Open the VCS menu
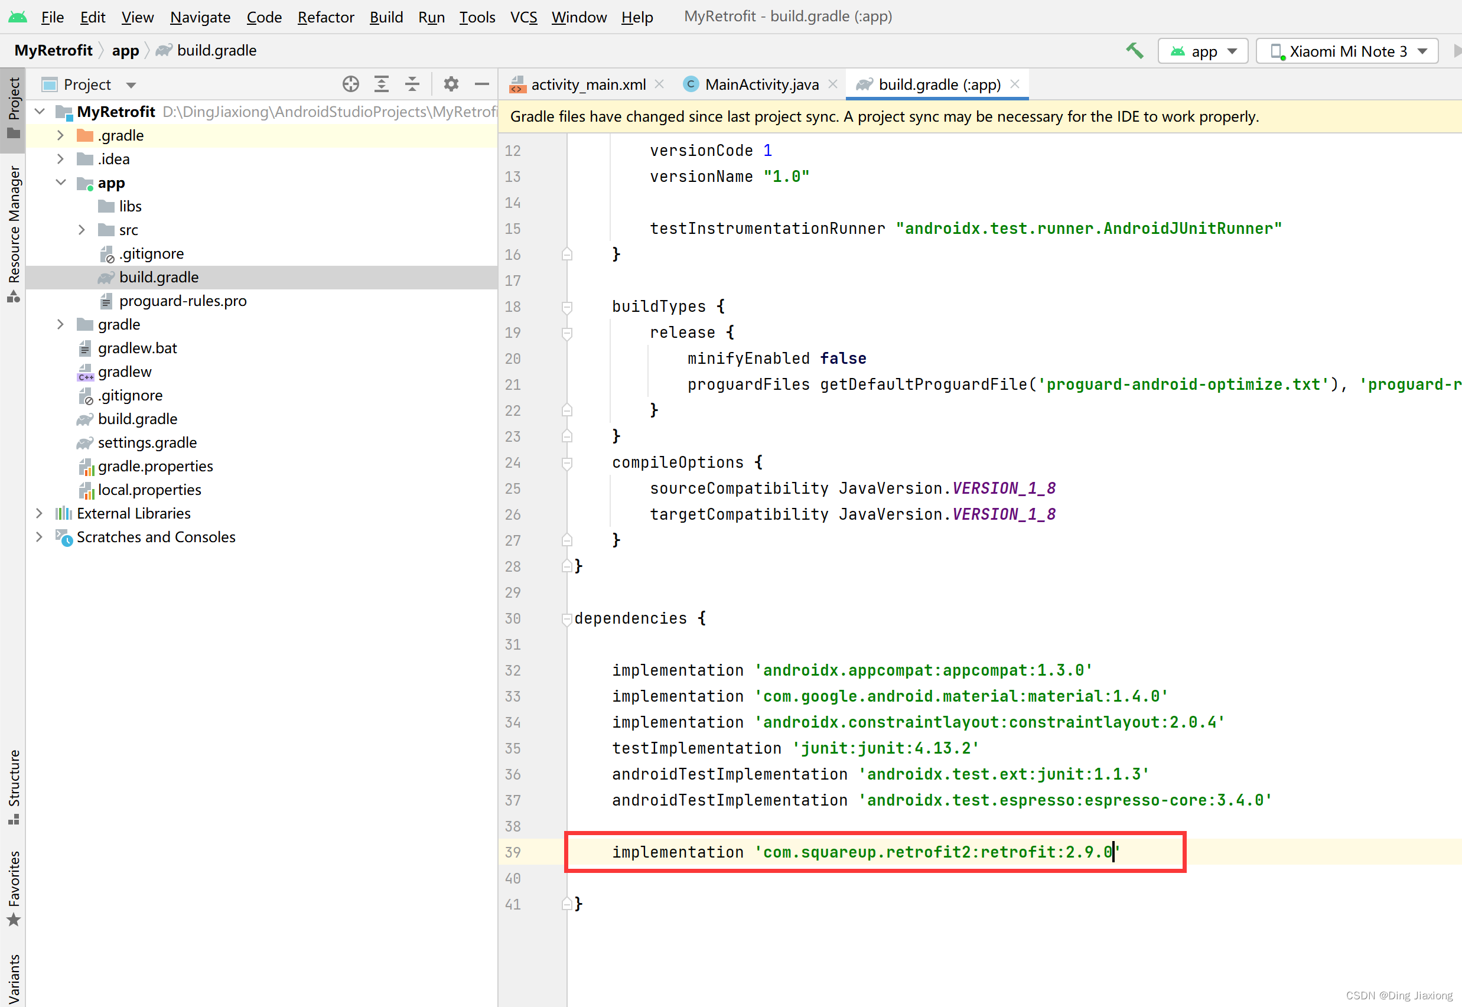The width and height of the screenshot is (1462, 1007). pos(524,17)
